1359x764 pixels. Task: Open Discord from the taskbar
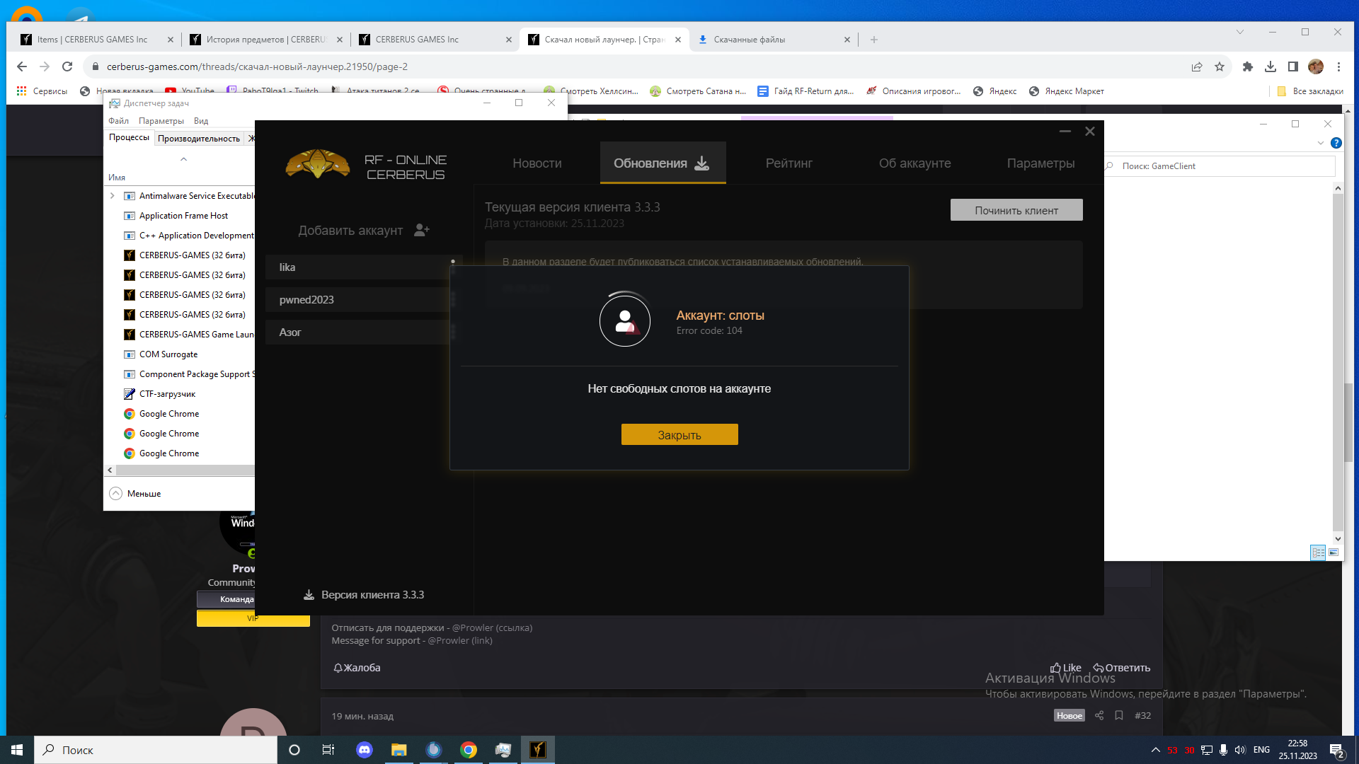pos(365,750)
